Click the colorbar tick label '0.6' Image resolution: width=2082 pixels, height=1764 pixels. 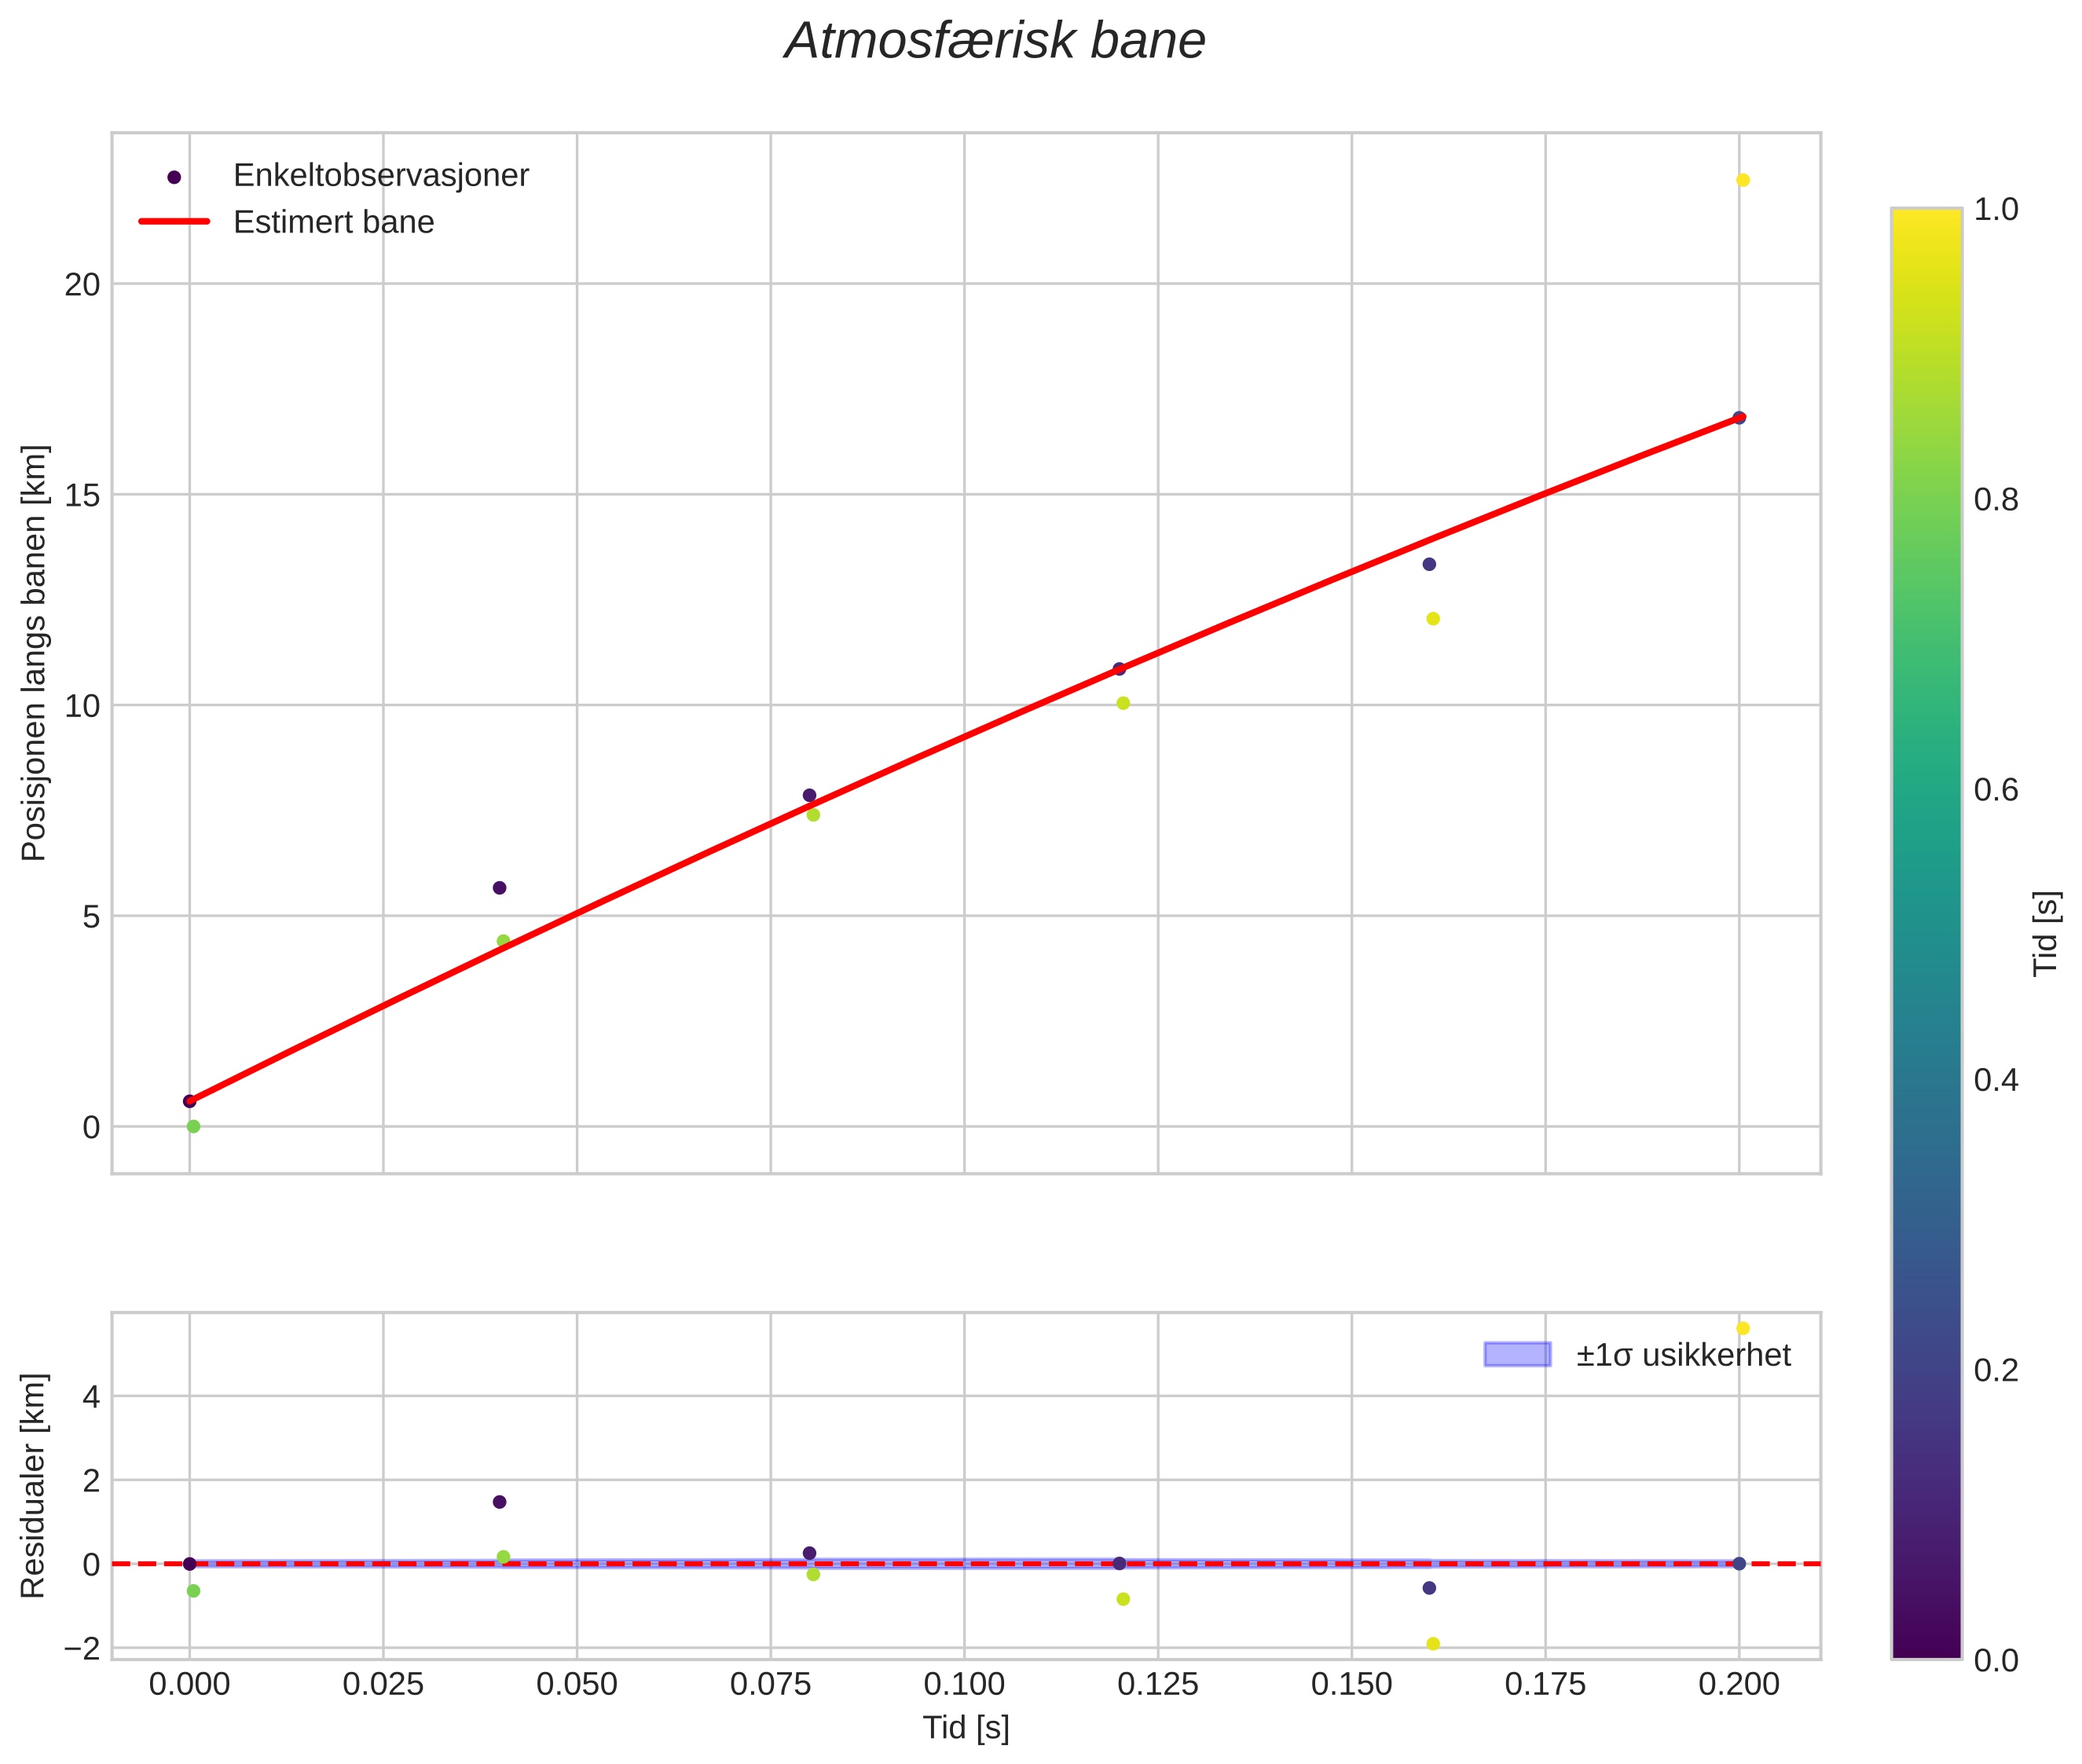(x=1996, y=790)
